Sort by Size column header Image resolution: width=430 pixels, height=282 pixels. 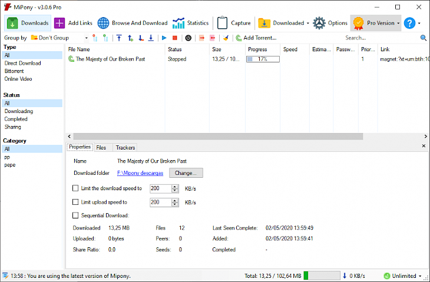227,49
